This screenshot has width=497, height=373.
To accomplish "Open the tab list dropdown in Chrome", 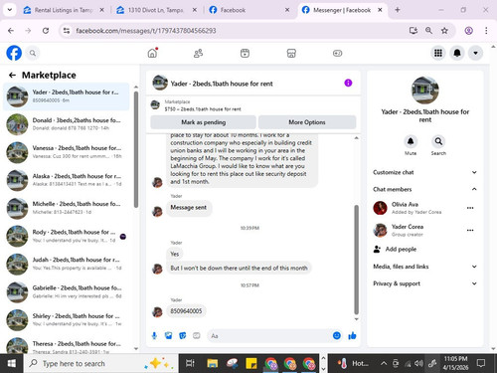I will coord(10,10).
